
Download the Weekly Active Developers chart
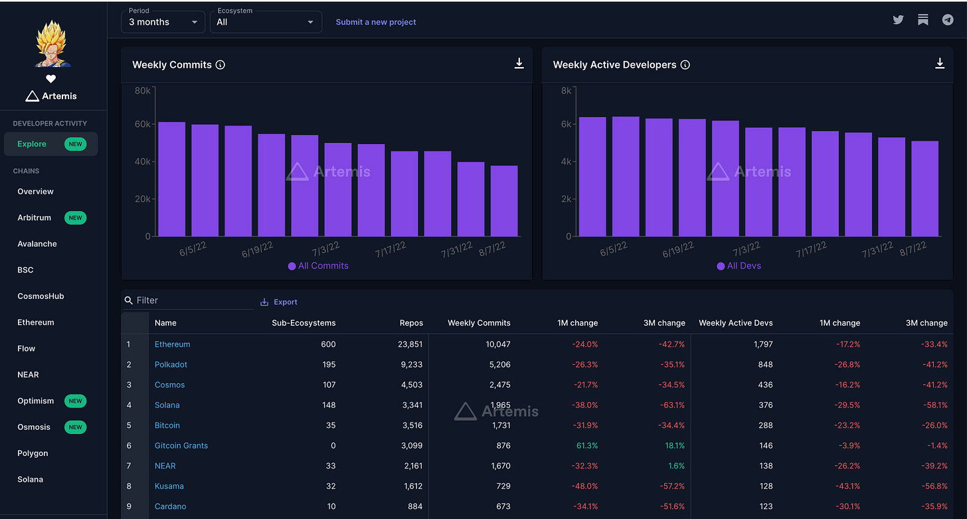click(x=940, y=63)
